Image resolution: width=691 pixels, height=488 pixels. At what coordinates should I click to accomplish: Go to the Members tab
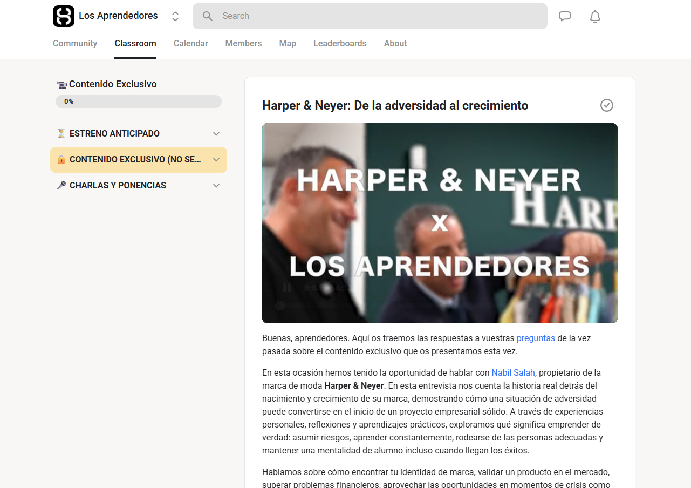click(x=243, y=43)
